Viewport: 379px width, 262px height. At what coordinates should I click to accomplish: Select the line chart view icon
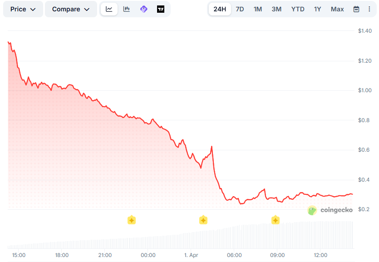[109, 9]
